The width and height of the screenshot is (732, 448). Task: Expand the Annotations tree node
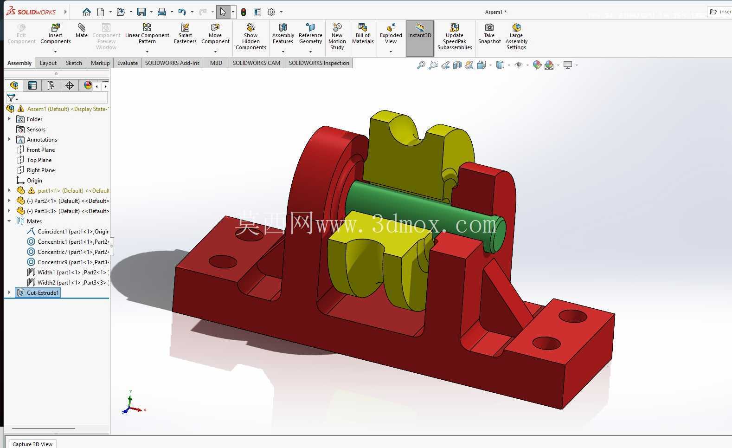click(x=9, y=139)
